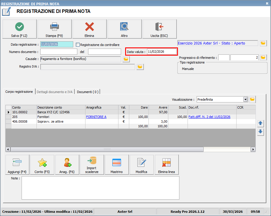Edit the line with Modifica
The image size is (271, 216).
[x=141, y=165]
